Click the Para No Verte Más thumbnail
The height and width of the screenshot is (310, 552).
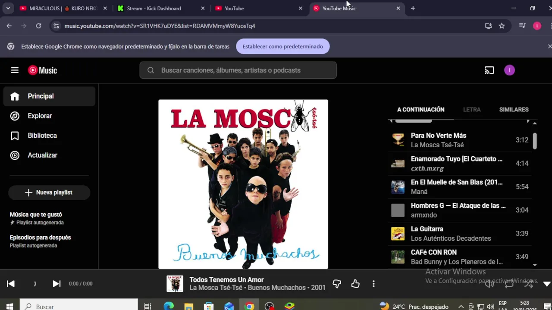point(398,140)
